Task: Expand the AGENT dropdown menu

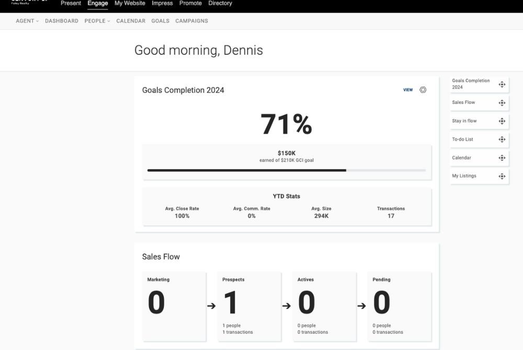Action: pos(27,21)
